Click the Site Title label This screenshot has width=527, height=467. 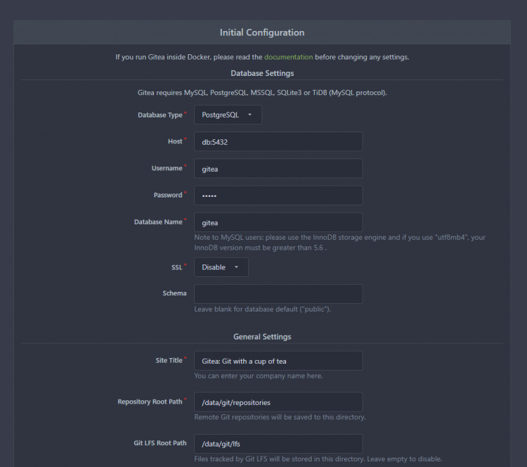(x=169, y=361)
